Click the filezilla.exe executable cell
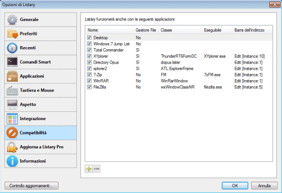 (x=213, y=87)
